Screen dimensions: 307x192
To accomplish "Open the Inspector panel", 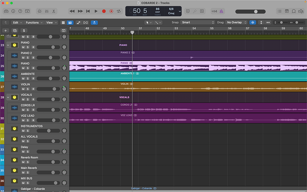I will click(x=13, y=11).
